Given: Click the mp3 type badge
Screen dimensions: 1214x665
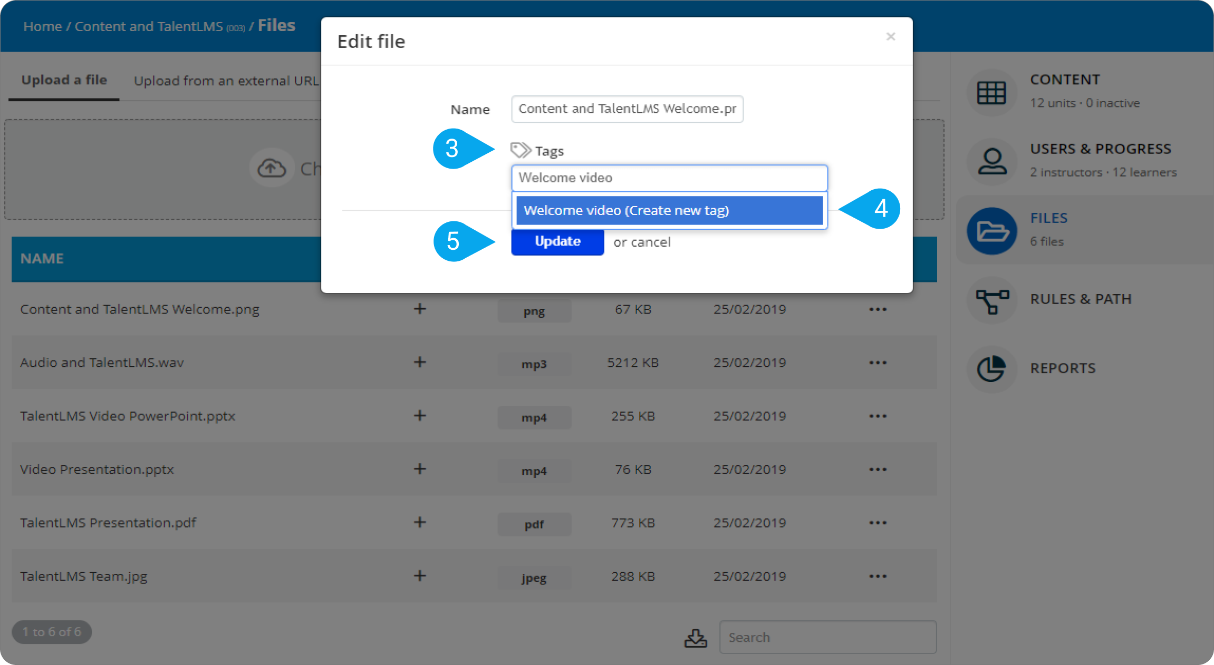Looking at the screenshot, I should point(534,364).
